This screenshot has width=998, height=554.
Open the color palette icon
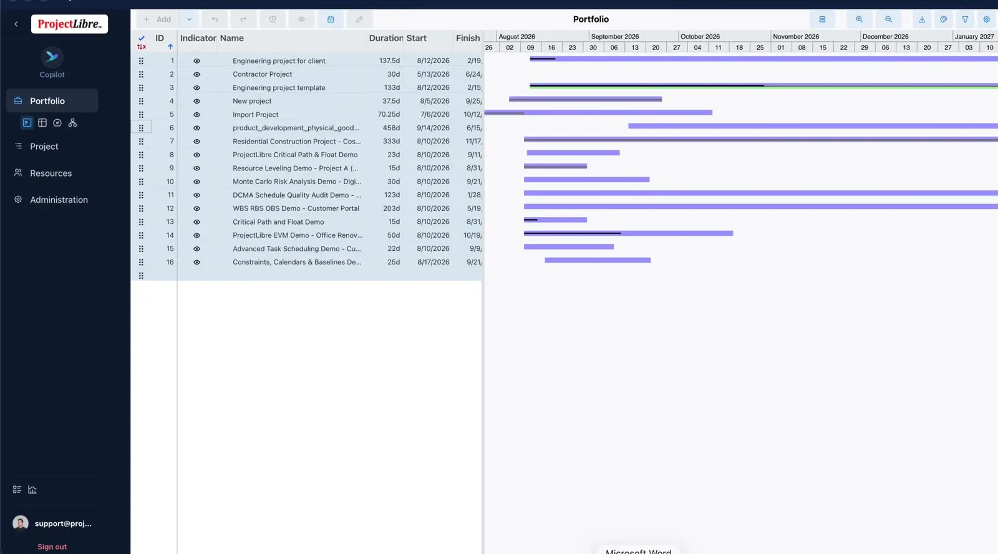point(944,19)
